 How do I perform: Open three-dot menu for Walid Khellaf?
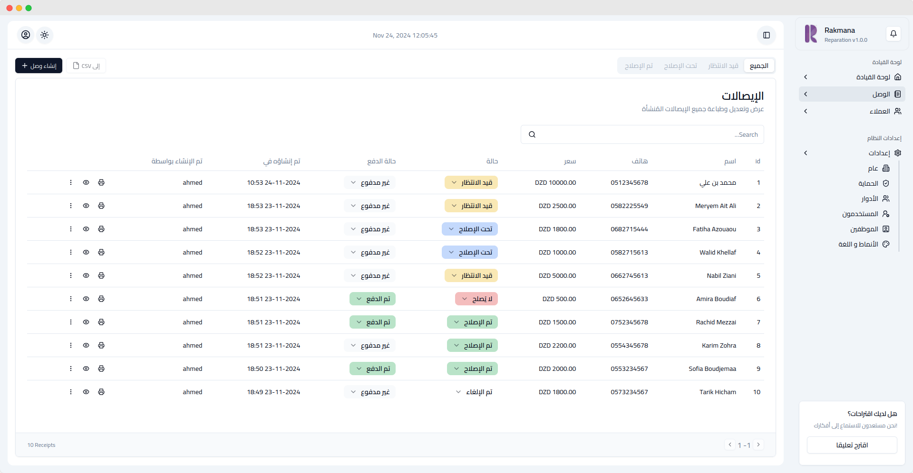[71, 252]
